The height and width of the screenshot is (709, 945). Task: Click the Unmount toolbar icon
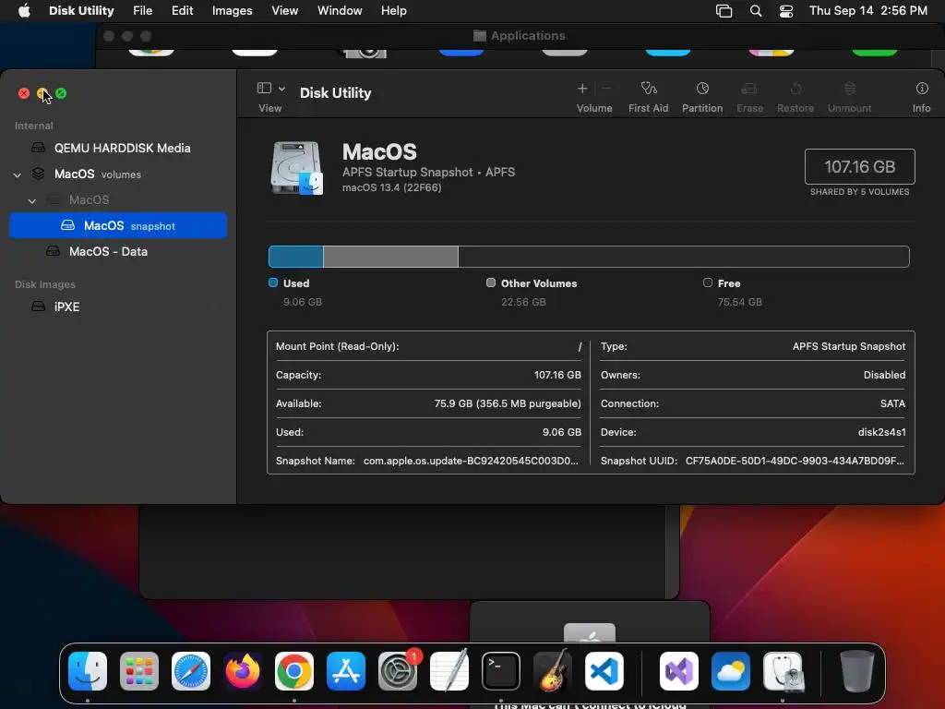point(849,89)
